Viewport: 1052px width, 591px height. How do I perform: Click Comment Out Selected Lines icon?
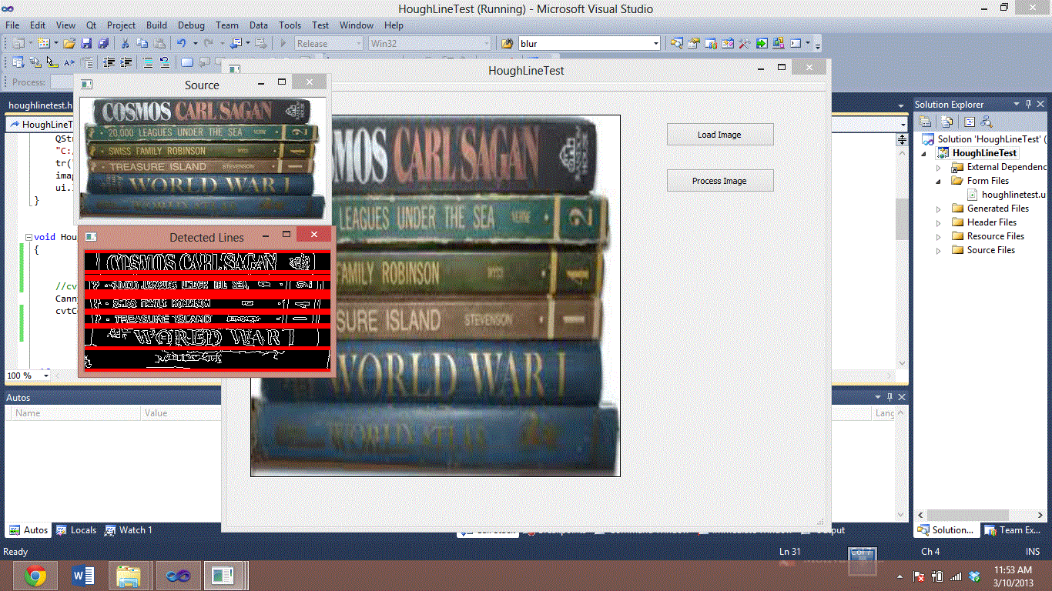coord(148,62)
